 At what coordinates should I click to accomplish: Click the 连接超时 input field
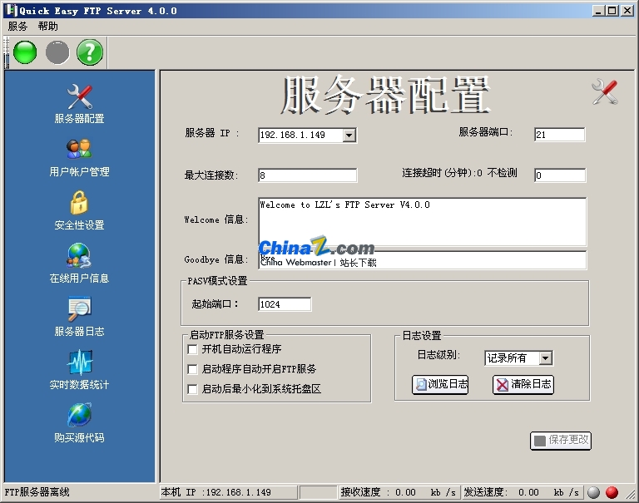pos(560,175)
